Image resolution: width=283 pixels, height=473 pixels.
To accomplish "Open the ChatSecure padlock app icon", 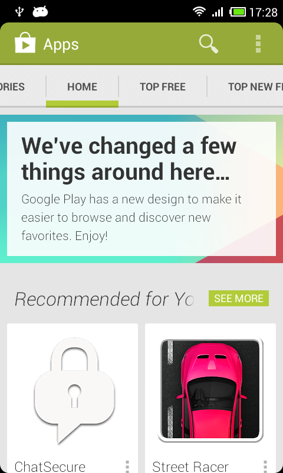I will coord(74,391).
